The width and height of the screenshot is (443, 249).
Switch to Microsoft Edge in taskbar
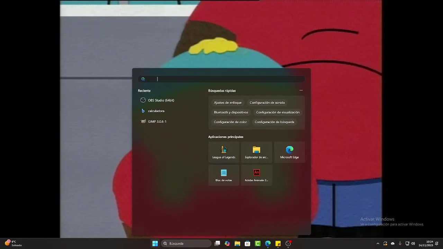tap(268, 243)
